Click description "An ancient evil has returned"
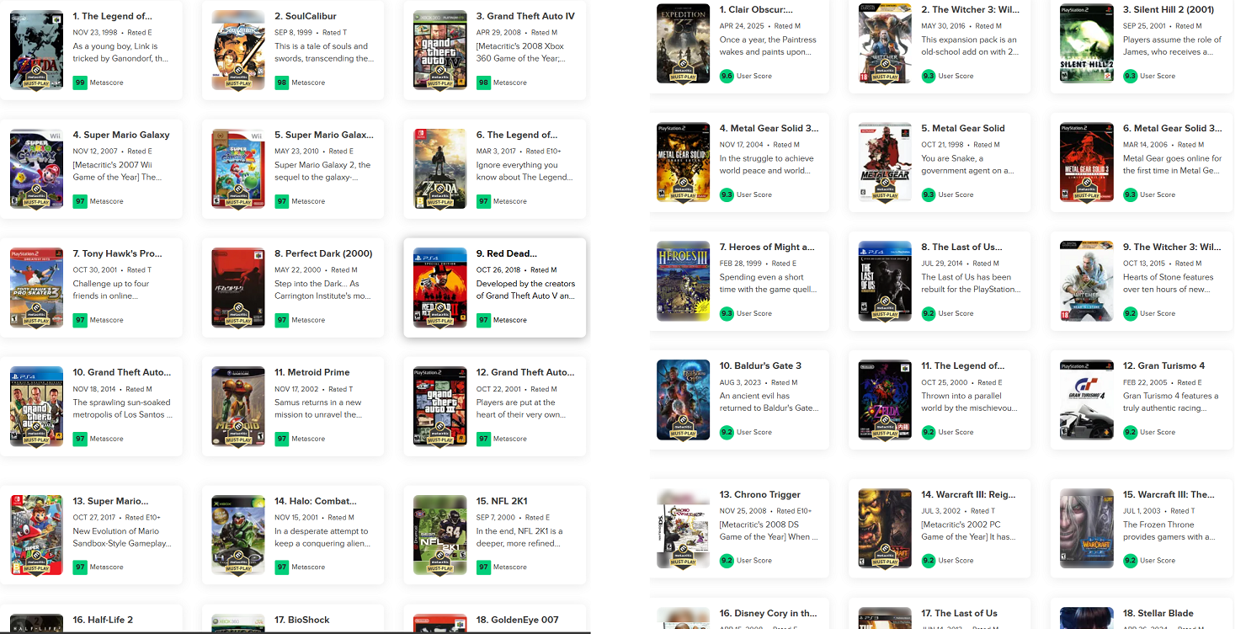This screenshot has width=1246, height=634. pos(767,402)
